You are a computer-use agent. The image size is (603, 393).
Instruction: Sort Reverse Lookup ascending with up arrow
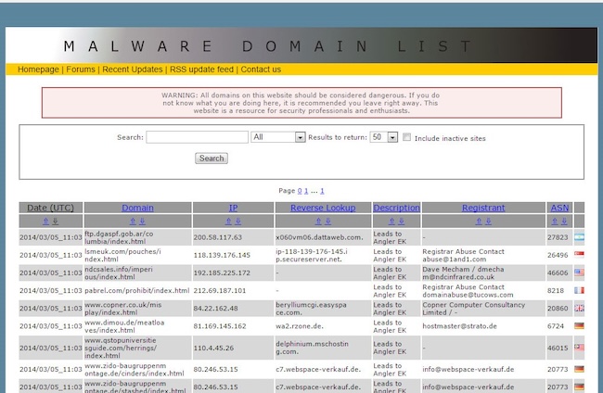pos(318,222)
